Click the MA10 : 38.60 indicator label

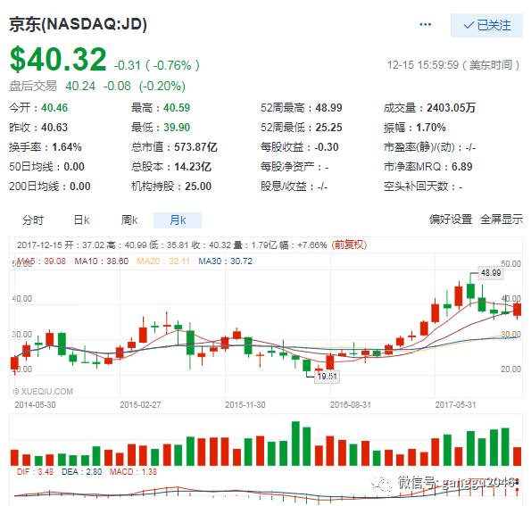[x=102, y=261]
